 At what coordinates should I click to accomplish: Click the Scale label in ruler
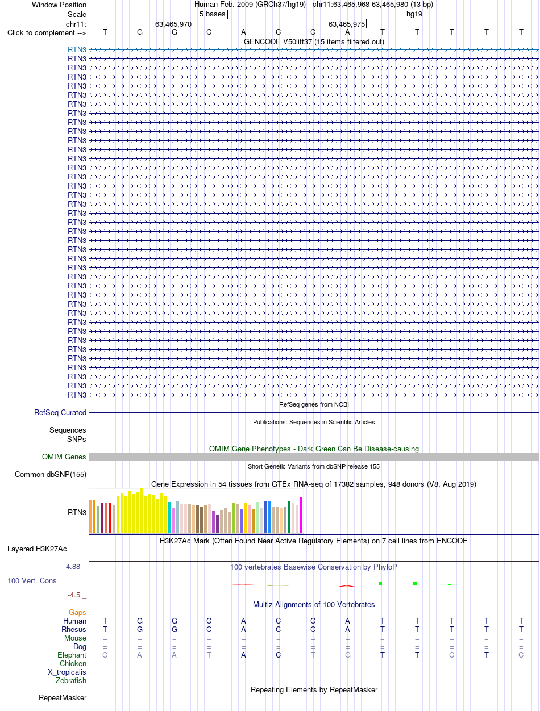coord(77,14)
